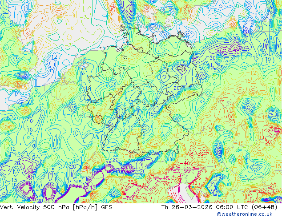Image resolution: width=282 pixels, height=218 pixels.
Task: Select the "Vert. Velocity 500 hPa [hPa/h] GFS" title
Action: coord(56,207)
